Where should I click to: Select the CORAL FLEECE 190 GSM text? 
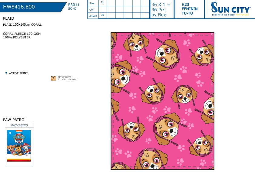[x=22, y=34]
